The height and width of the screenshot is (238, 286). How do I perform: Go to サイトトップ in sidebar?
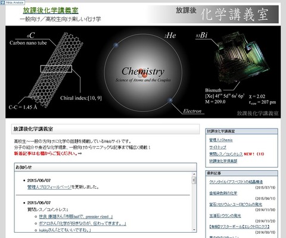tap(217, 147)
